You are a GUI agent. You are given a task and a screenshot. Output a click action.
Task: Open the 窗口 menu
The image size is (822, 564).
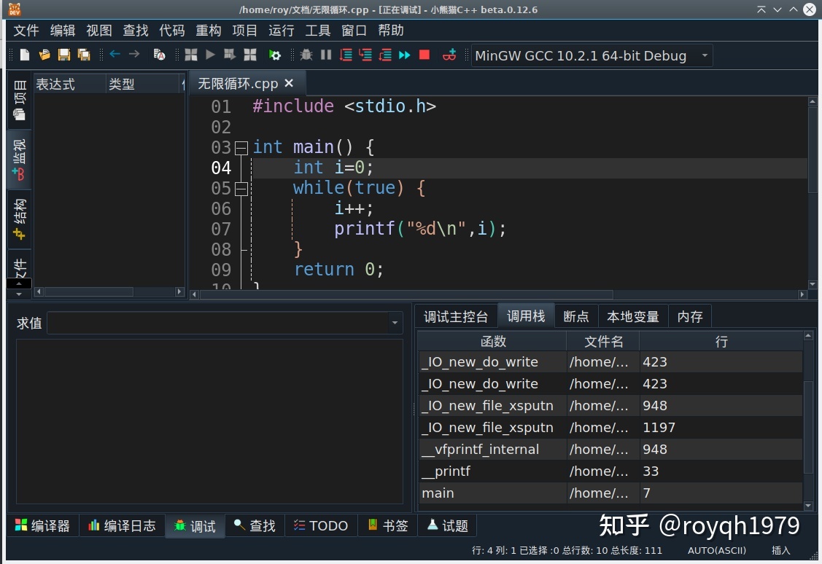(x=354, y=31)
